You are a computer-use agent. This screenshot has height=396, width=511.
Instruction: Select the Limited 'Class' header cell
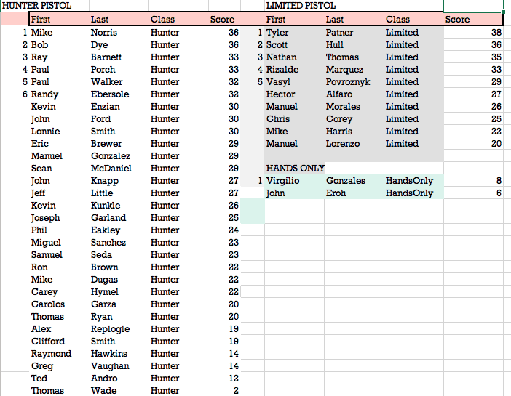[x=413, y=20]
